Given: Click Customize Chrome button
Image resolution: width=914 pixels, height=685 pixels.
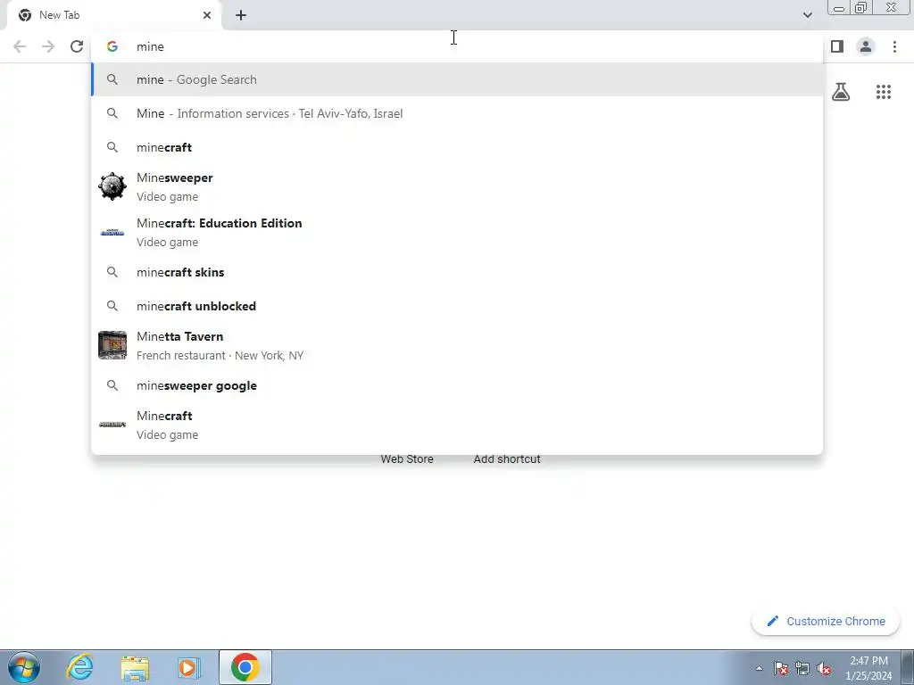Looking at the screenshot, I should (x=826, y=622).
